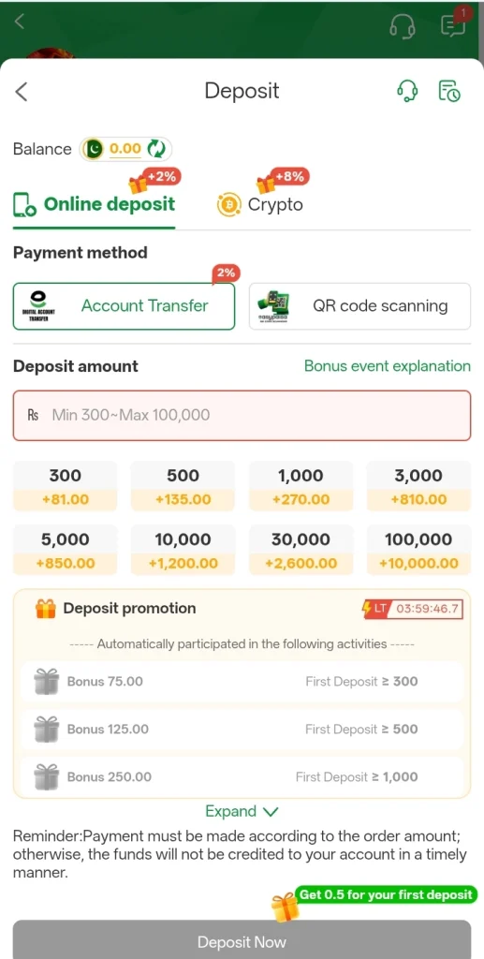Expand the deposit promotion list
Screen dimensions: 484x959
pos(242,812)
